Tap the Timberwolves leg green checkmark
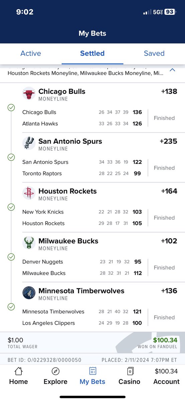Screen dimensions: 185x402 tap(11, 307)
